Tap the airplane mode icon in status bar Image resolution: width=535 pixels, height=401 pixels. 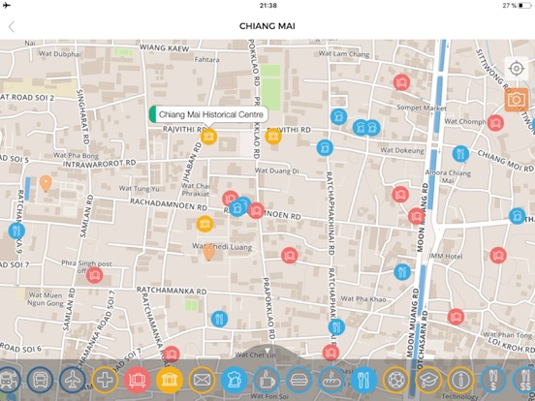(7, 5)
